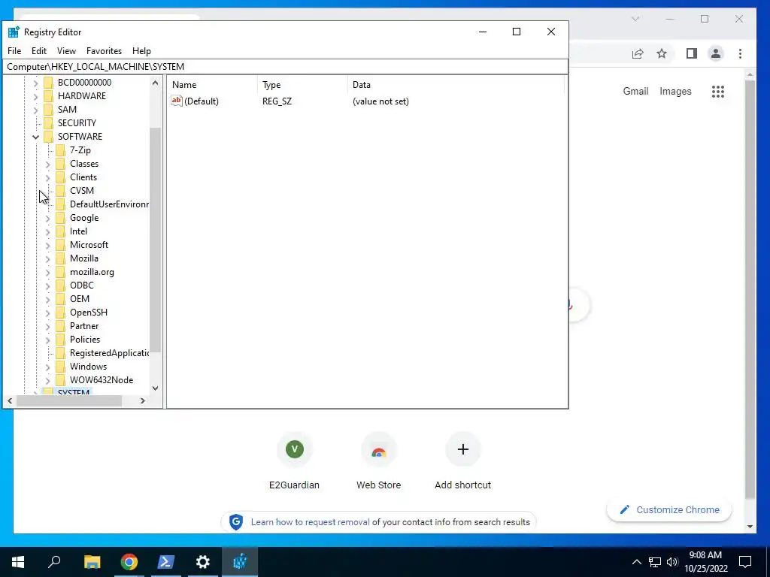
Task: Select the Partner key
Action: [84, 326]
